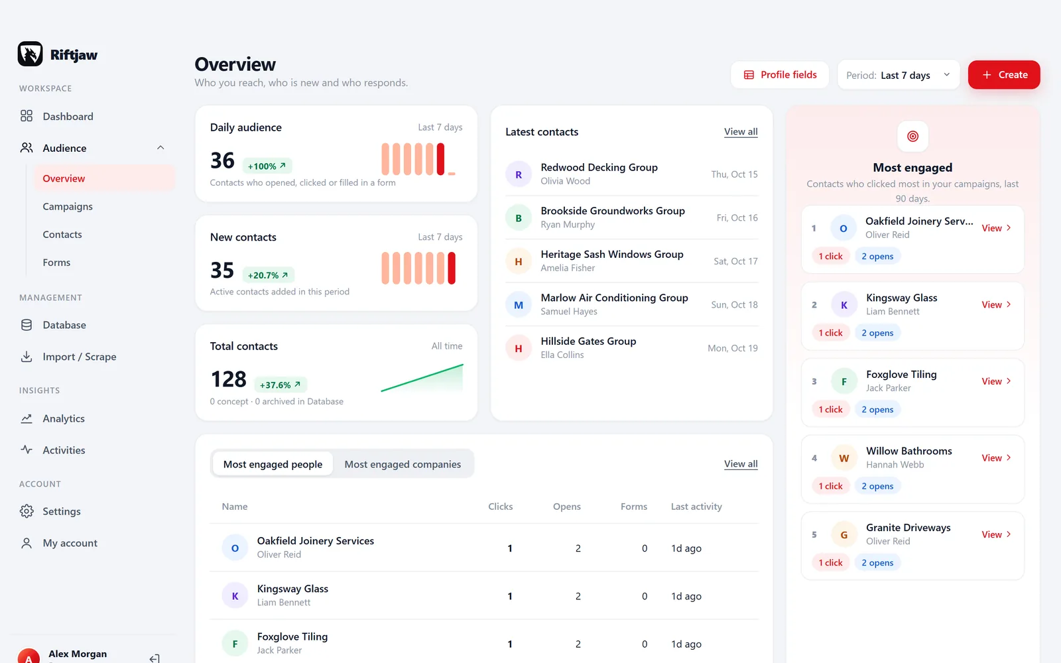Click the Riftjaw logo icon
This screenshot has width=1061, height=663.
pos(30,54)
